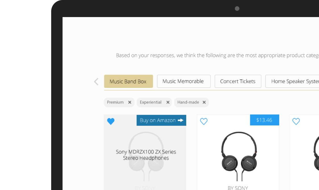The image size is (319, 190).
Task: Click the left chevron to go back through categories
Action: 96,82
